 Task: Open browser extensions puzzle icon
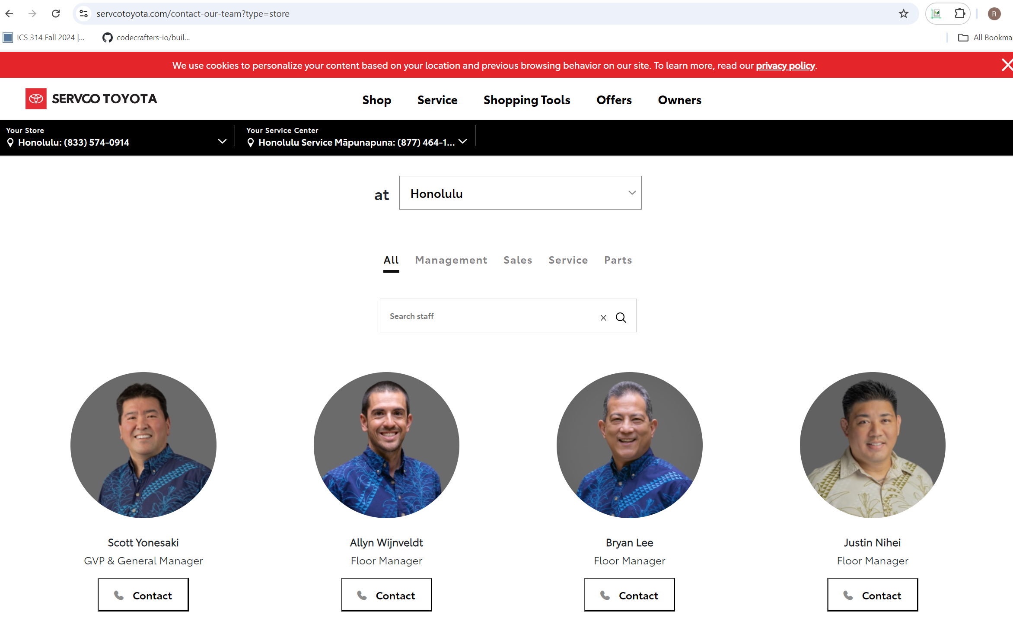[x=959, y=14]
